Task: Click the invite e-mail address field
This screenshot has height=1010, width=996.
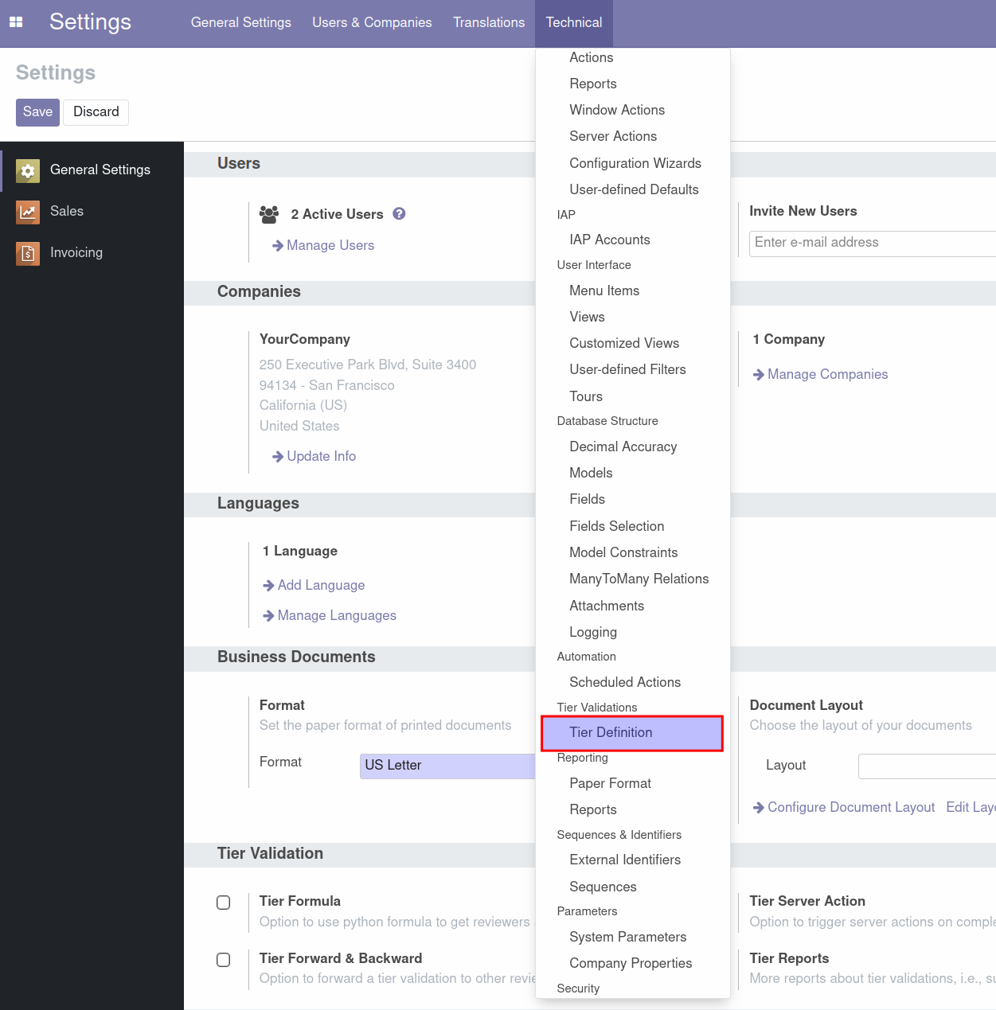Action: click(873, 244)
